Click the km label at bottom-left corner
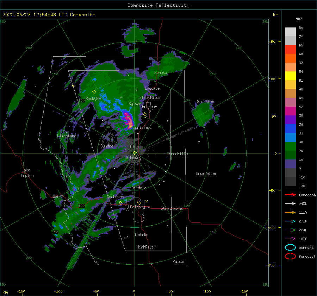Viewport: 317px width, 296px height. [5, 292]
